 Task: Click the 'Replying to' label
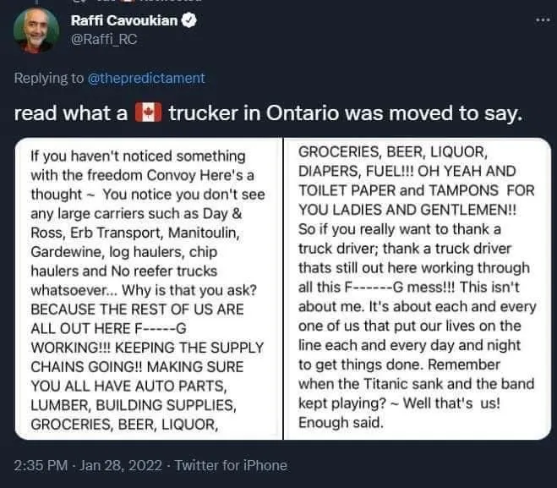[50, 78]
